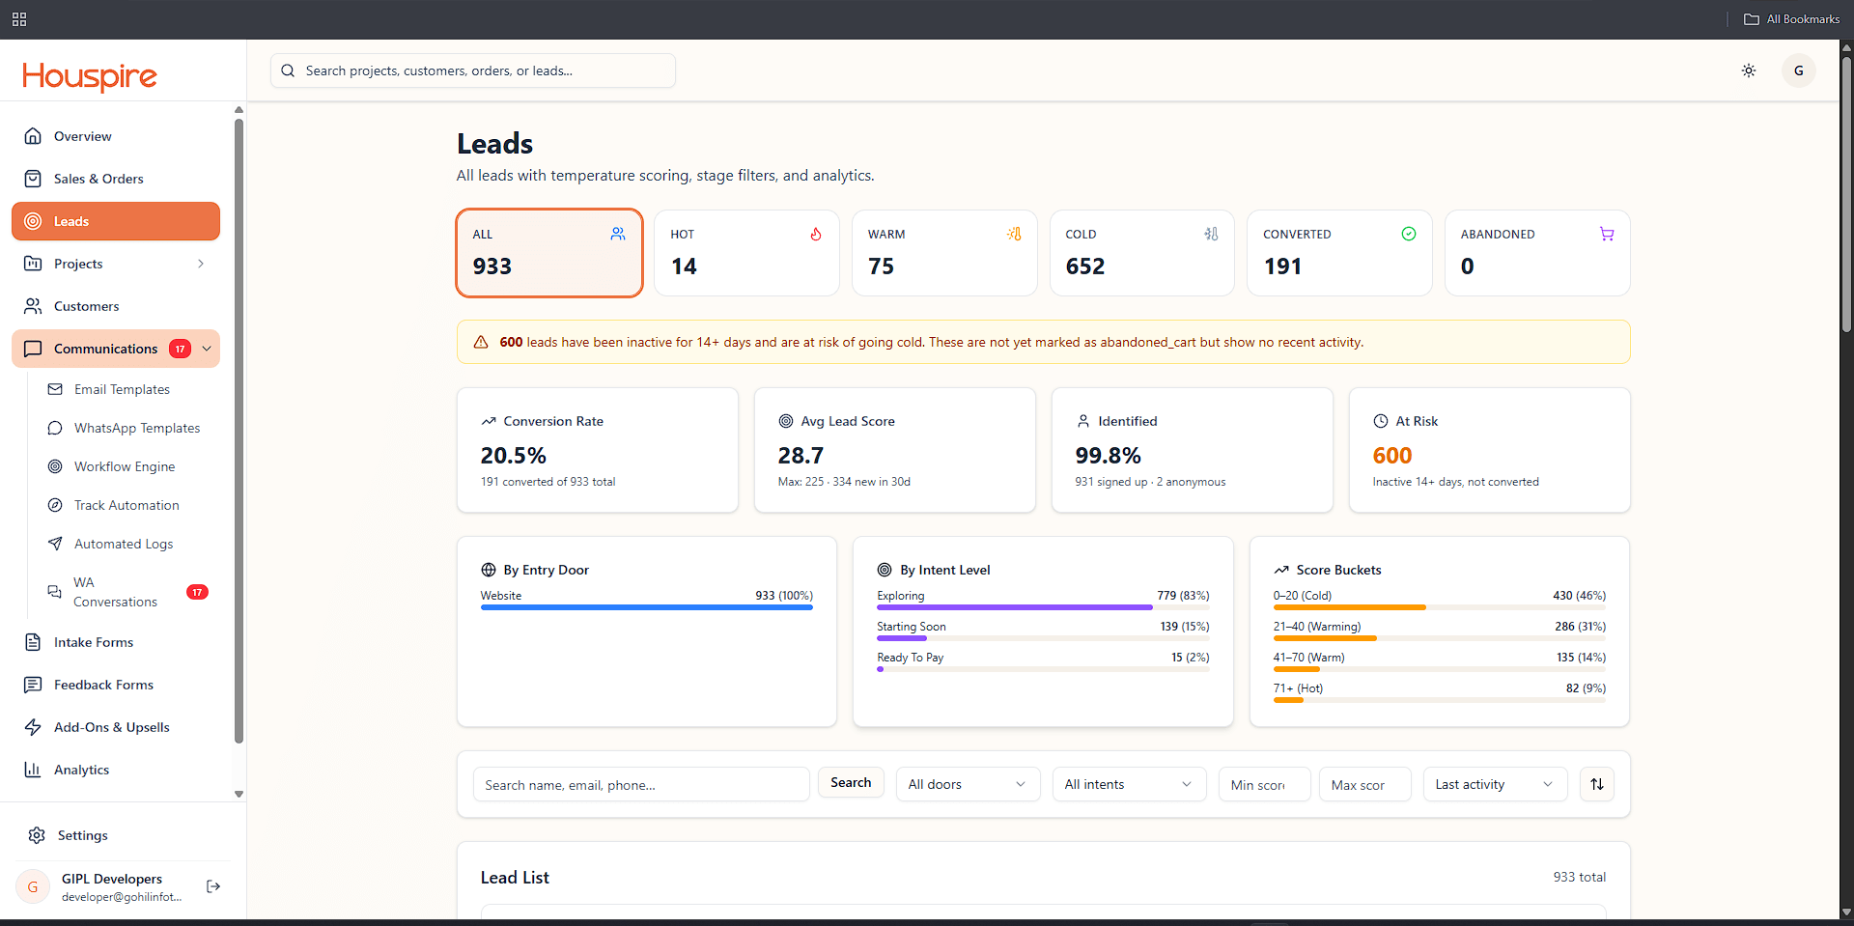Click the Workflow Engine icon
This screenshot has height=926, width=1854.
tap(55, 466)
